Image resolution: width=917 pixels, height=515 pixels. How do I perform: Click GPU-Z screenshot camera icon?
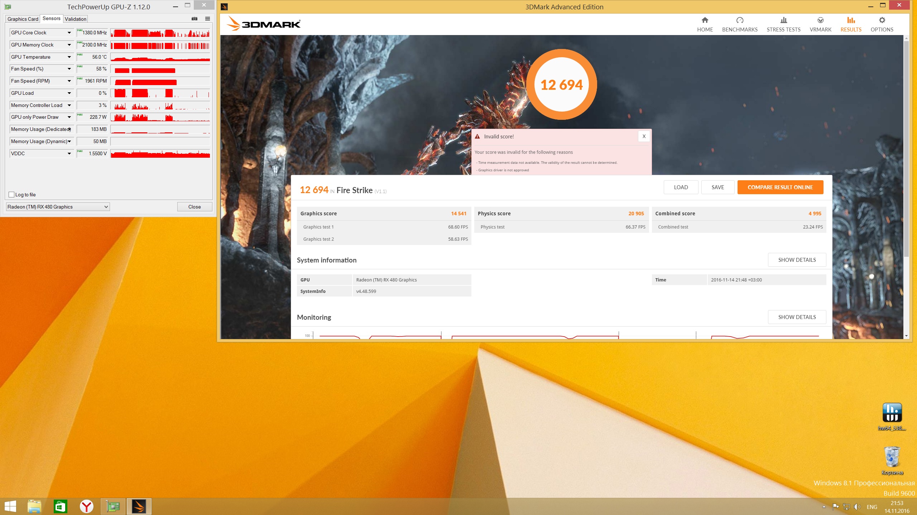[195, 19]
